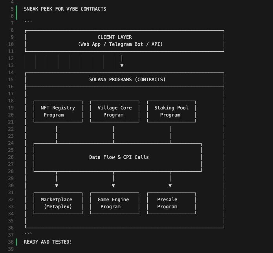Click the 'Staking Pool Program' box
Image resolution: width=273 pixels, height=253 pixels.
tap(172, 111)
